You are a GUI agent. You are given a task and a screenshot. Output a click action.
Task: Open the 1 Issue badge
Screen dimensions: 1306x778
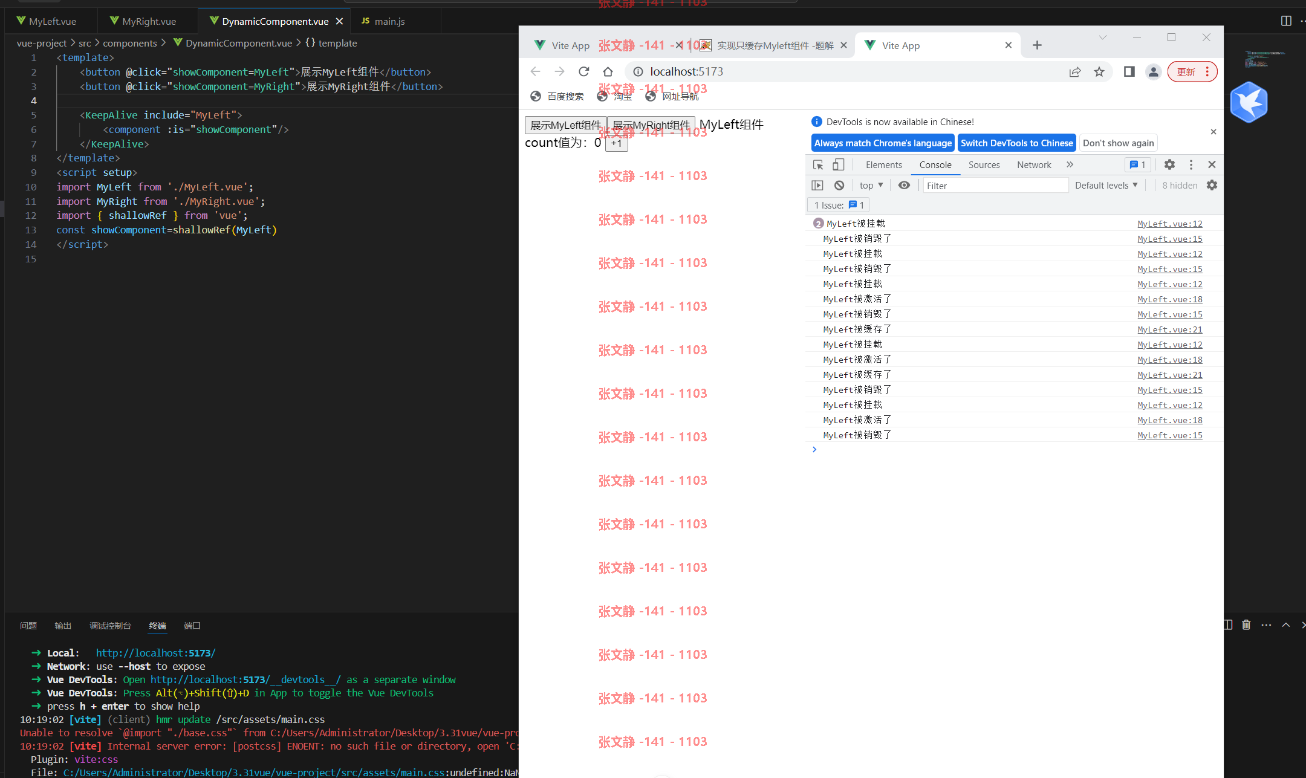pos(839,205)
